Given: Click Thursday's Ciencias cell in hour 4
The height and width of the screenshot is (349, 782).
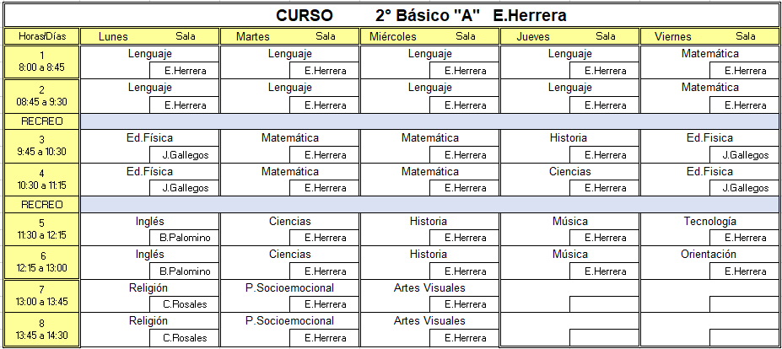Looking at the screenshot, I should [569, 171].
